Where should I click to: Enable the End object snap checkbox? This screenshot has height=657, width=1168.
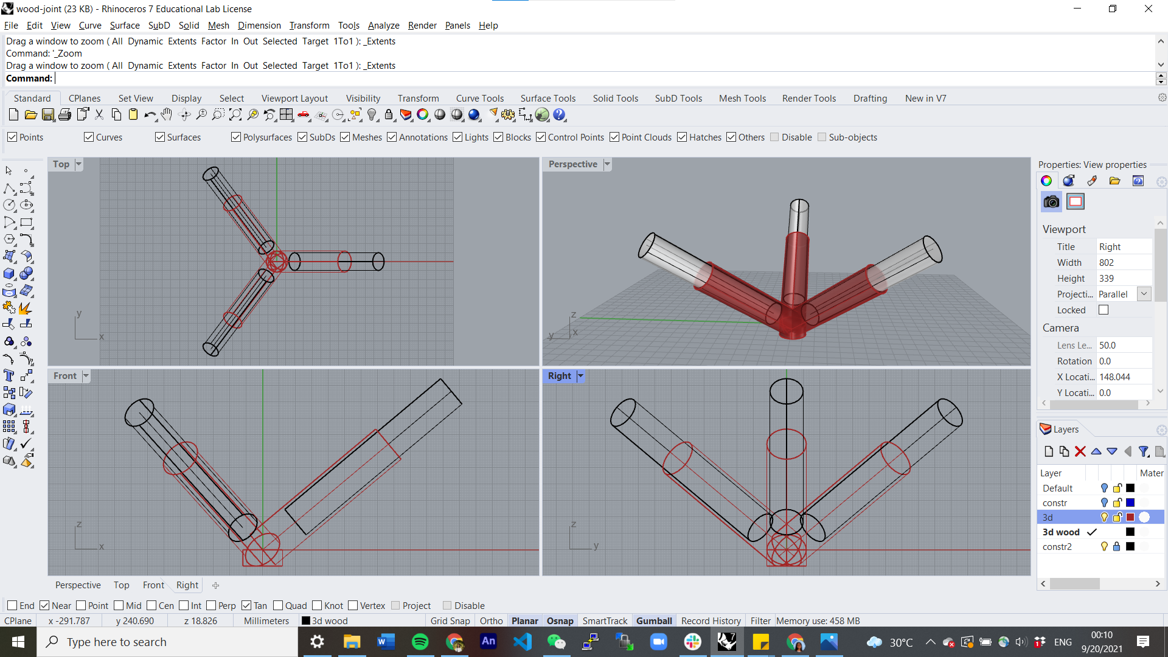click(12, 606)
